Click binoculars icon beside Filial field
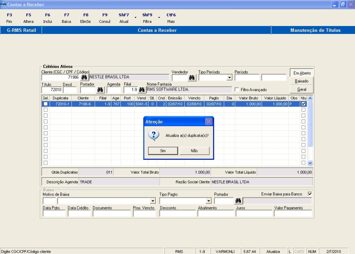This screenshot has width=355, height=254. click(142, 90)
